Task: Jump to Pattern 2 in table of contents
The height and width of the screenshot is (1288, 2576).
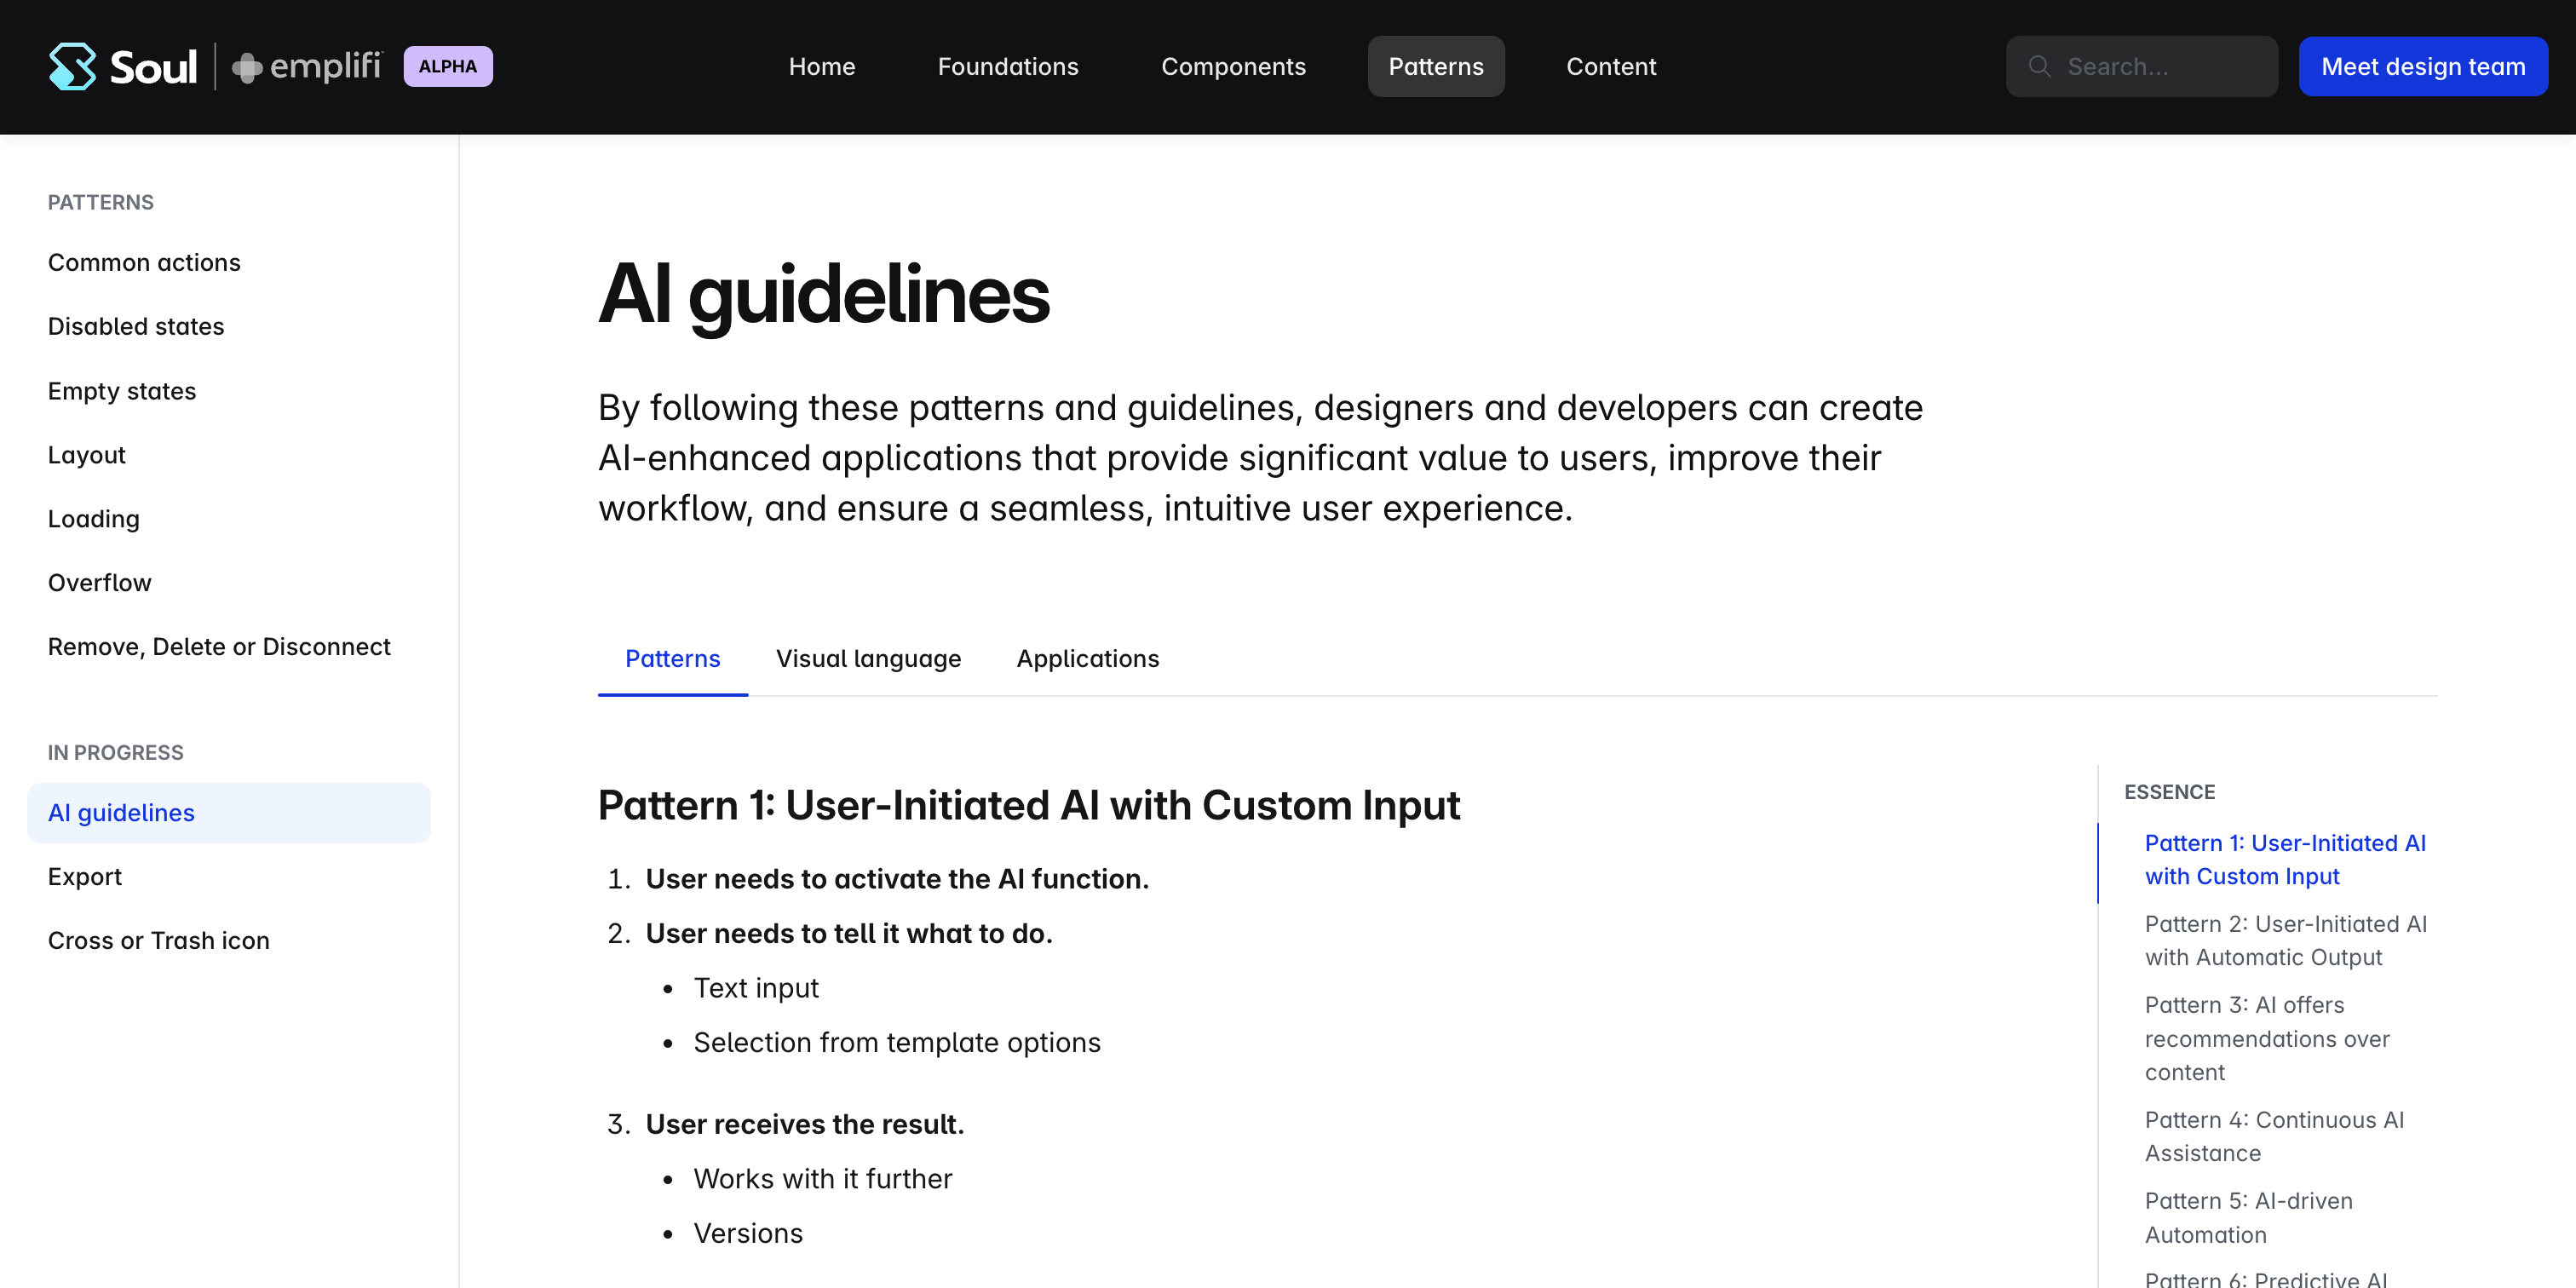Action: [x=2284, y=940]
